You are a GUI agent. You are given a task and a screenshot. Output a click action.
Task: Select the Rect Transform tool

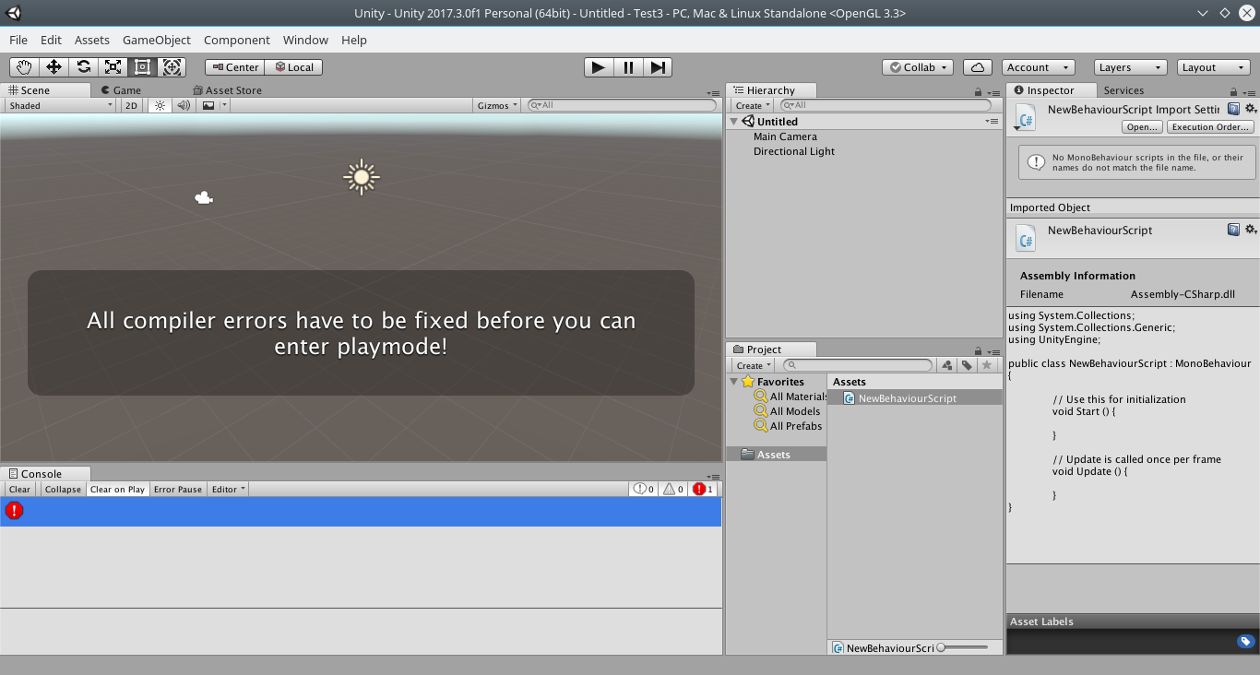(142, 66)
